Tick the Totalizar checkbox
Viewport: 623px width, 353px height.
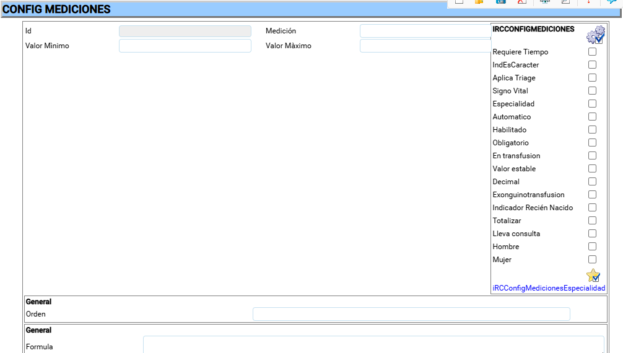click(592, 221)
